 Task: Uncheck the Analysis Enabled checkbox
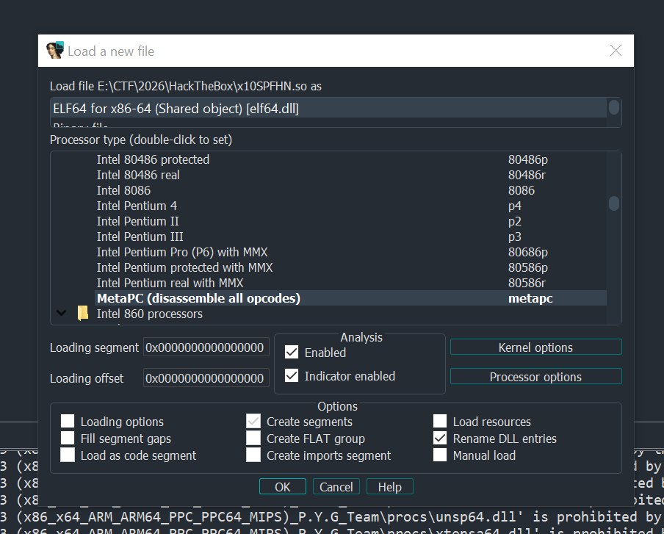click(x=292, y=353)
